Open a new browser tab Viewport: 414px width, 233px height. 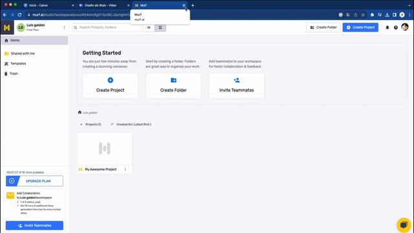coord(193,5)
